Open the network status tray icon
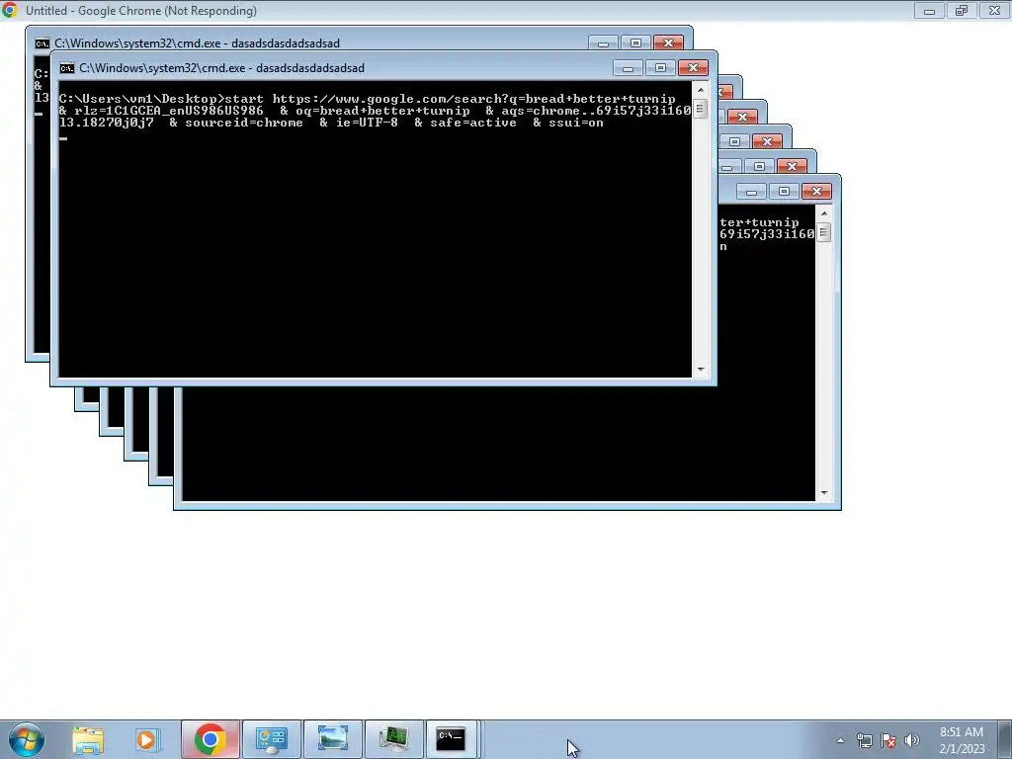Screen dimensions: 1012x759 click(x=864, y=740)
